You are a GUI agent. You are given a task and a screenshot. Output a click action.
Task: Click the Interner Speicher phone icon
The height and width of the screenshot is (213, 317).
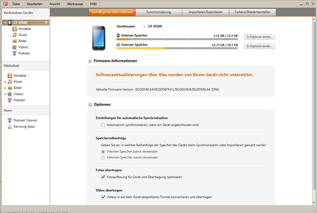(x=118, y=35)
